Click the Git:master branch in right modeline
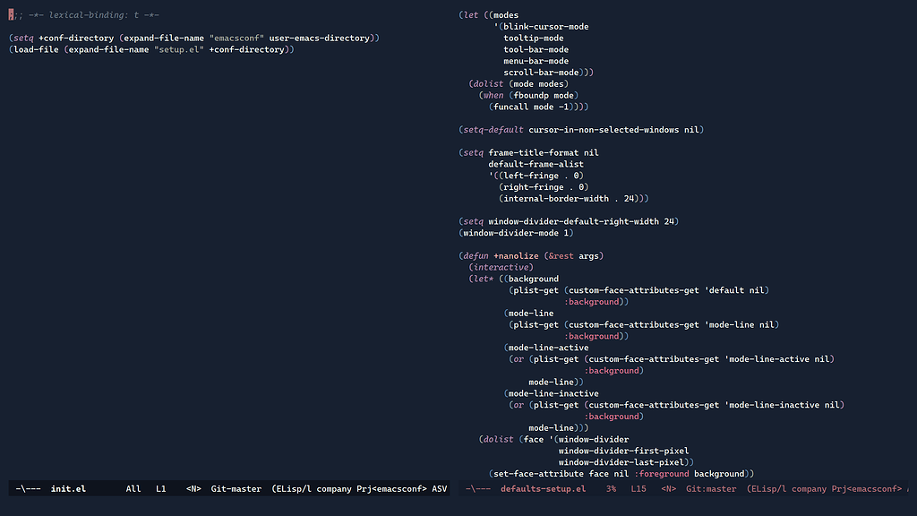The height and width of the screenshot is (516, 917). coord(709,488)
